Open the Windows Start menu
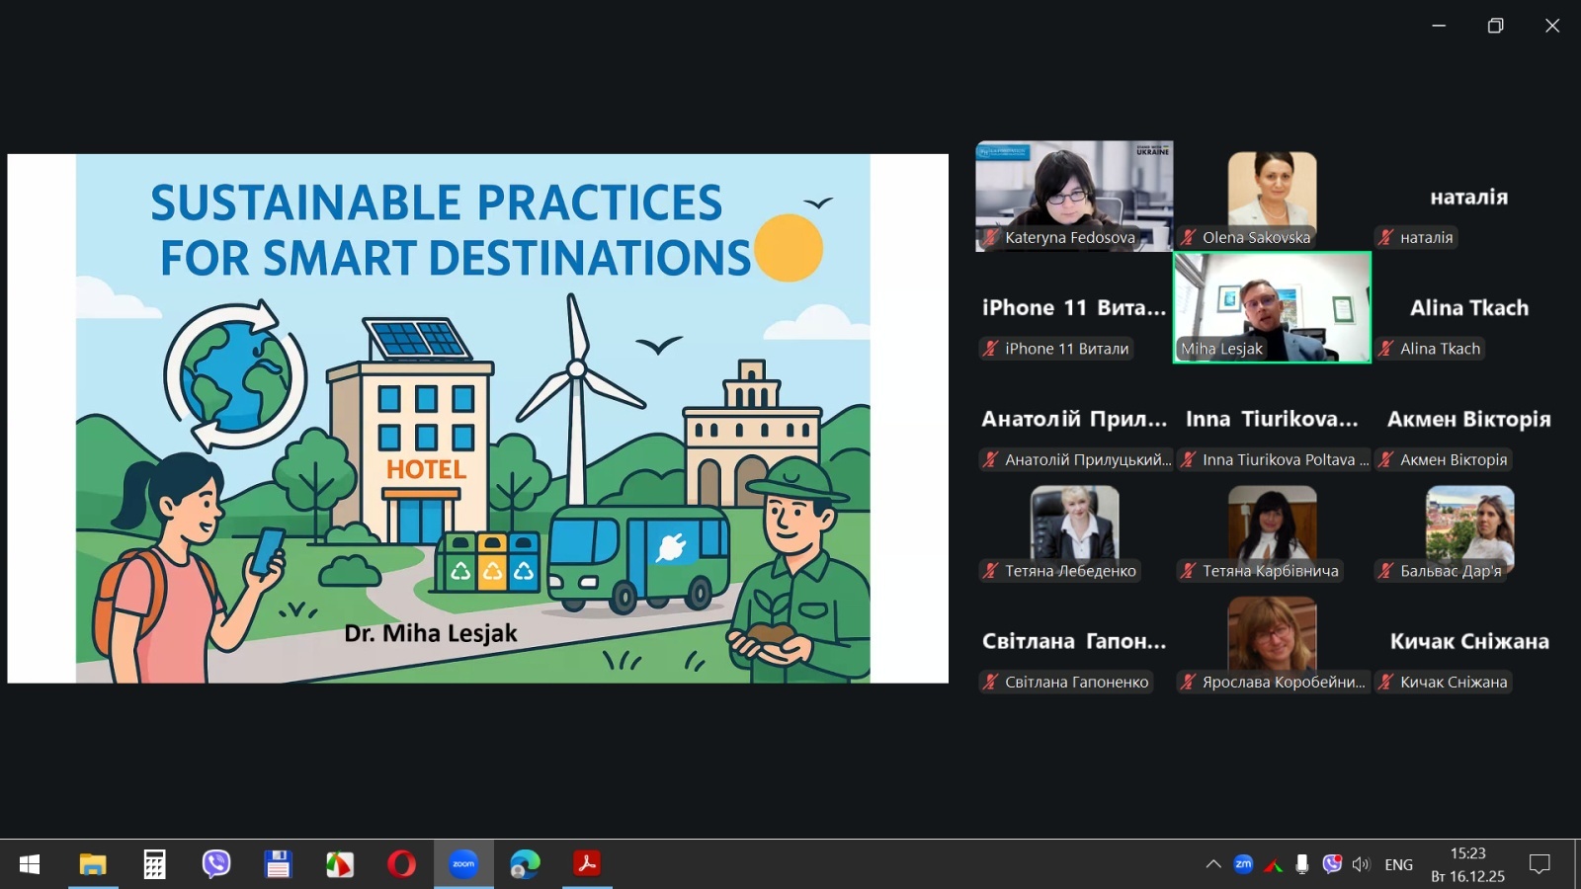This screenshot has height=889, width=1581. (30, 864)
